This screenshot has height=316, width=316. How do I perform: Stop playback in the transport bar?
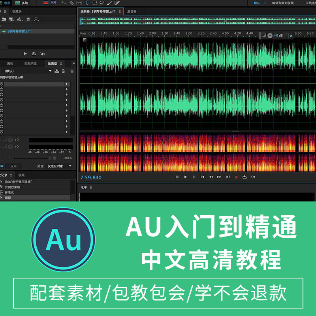(x=177, y=177)
